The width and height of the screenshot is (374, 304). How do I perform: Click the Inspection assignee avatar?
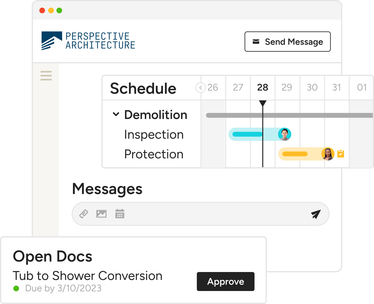click(284, 134)
